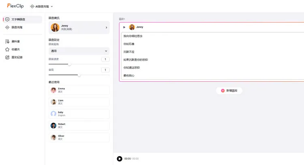
Task: Click the voice clone waveform sidebar icon
Action: [7, 27]
